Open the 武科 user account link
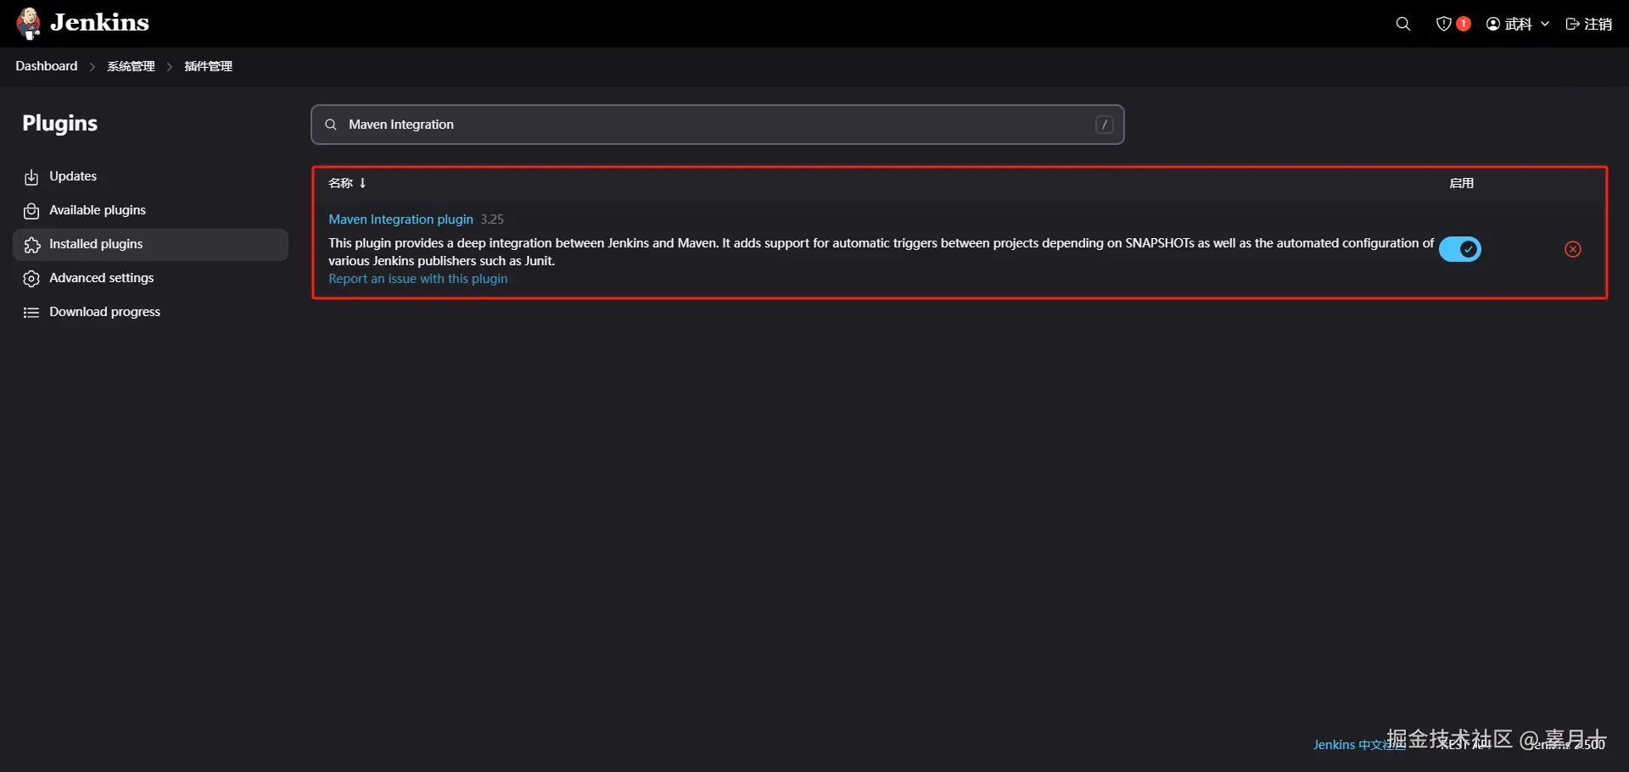This screenshot has height=772, width=1629. click(1509, 24)
